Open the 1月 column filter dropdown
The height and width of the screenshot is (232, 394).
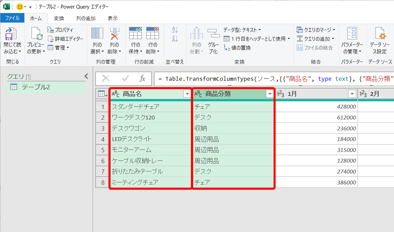[x=352, y=94]
